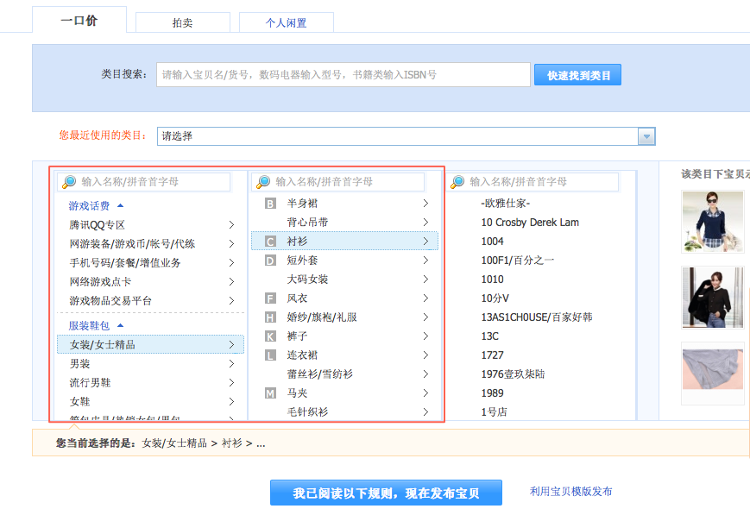Click the magnifier icon in second category column
The width and height of the screenshot is (750, 515).
coord(263,182)
